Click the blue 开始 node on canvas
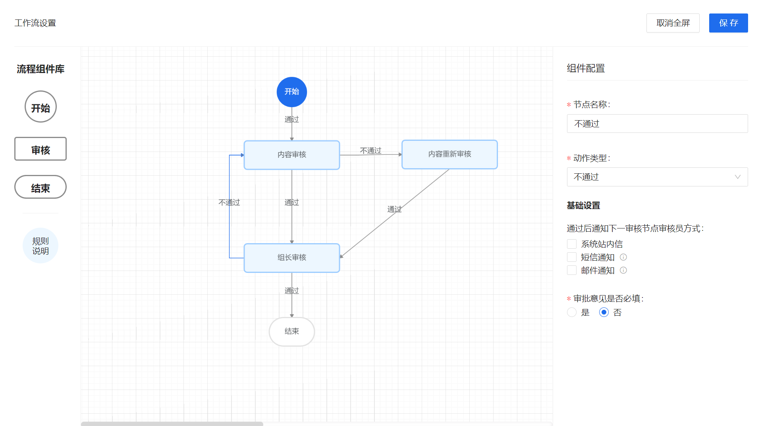 (x=291, y=92)
